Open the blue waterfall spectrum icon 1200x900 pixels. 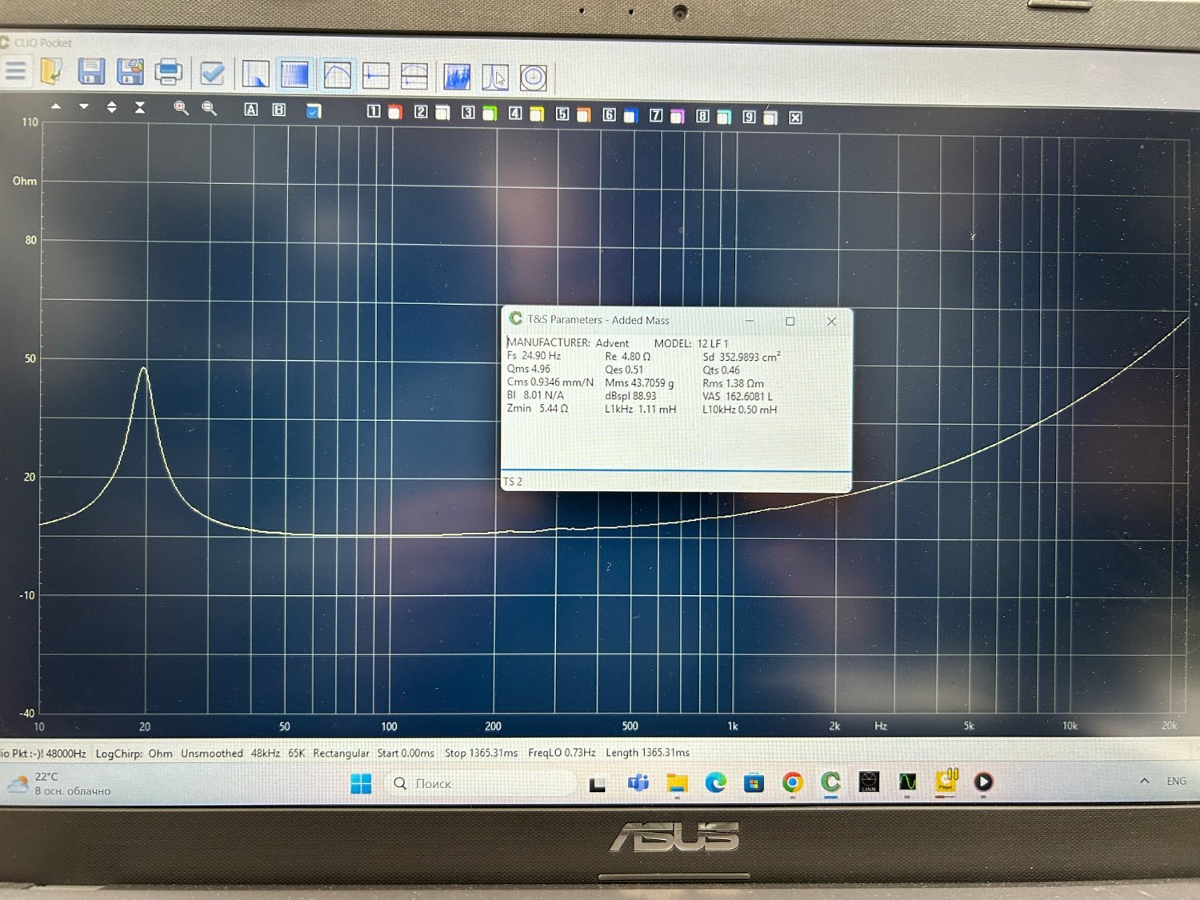pos(457,77)
